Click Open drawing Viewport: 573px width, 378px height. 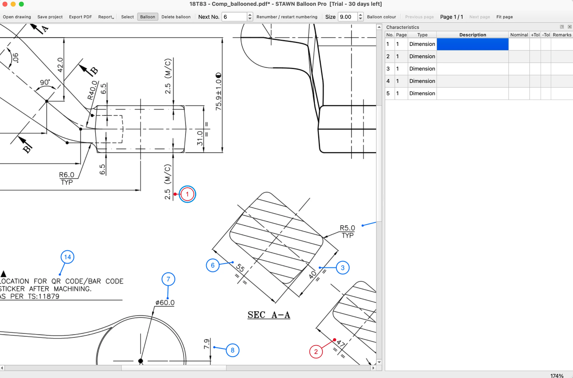(x=17, y=17)
